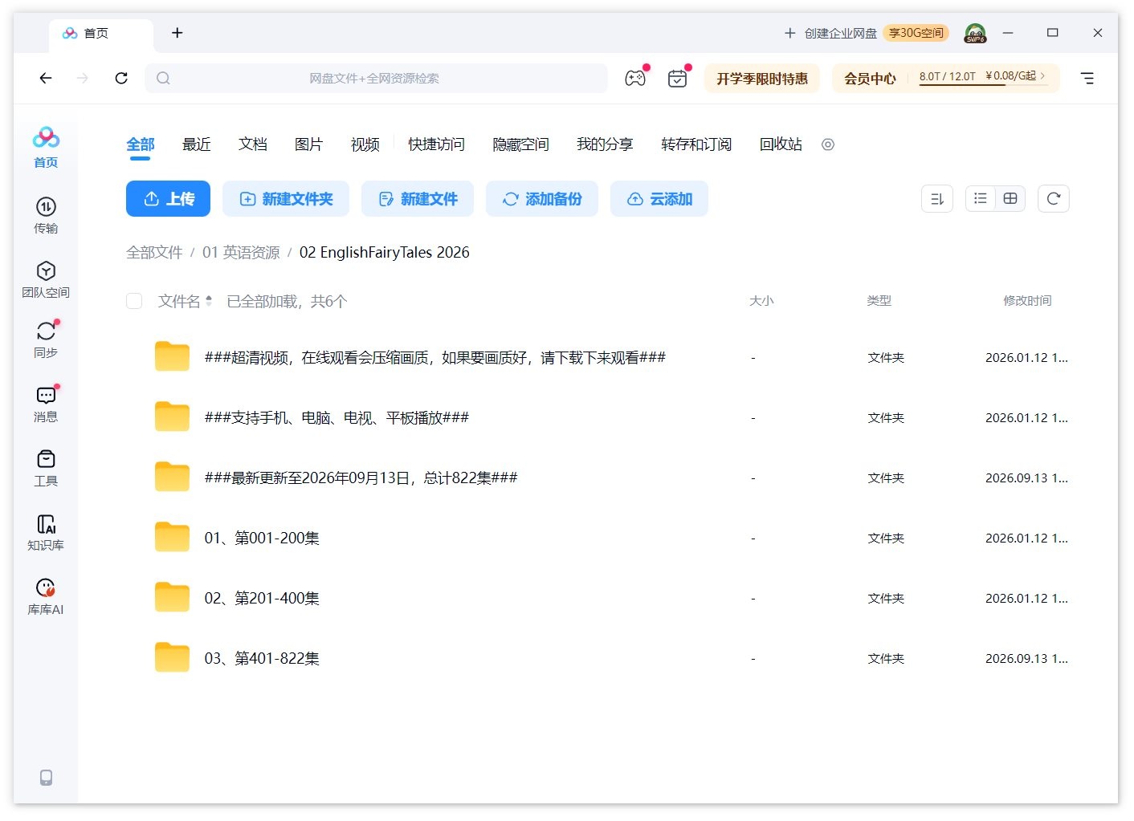Open the calendar check-in icon
The image size is (1134, 821).
point(677,78)
